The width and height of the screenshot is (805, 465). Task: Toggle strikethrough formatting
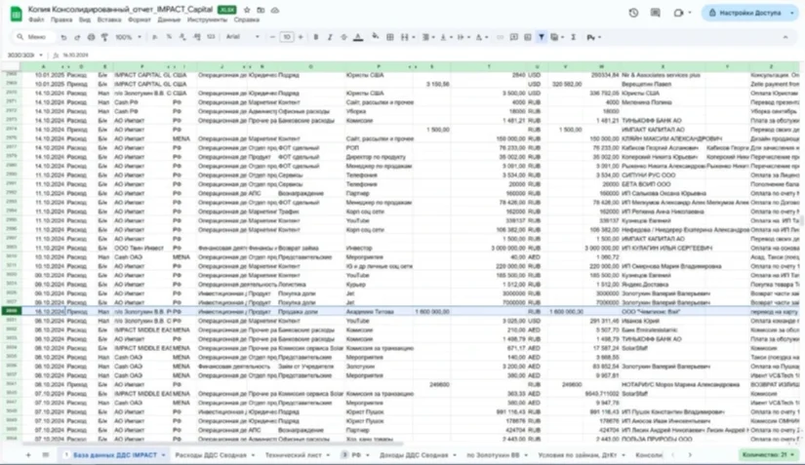click(343, 37)
